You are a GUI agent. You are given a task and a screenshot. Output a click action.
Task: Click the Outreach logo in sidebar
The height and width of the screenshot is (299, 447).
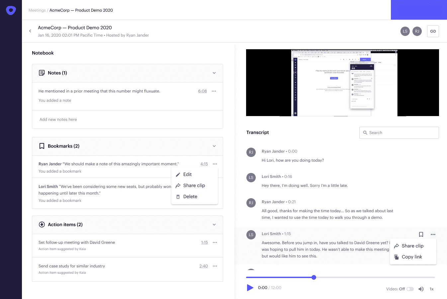(x=11, y=10)
